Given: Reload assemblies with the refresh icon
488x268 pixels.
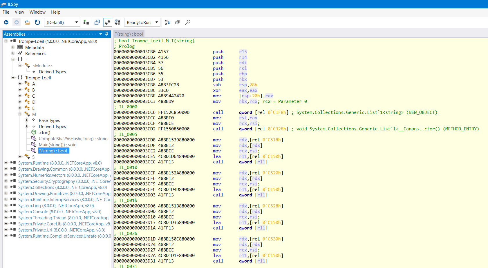Looking at the screenshot, I should tap(37, 22).
